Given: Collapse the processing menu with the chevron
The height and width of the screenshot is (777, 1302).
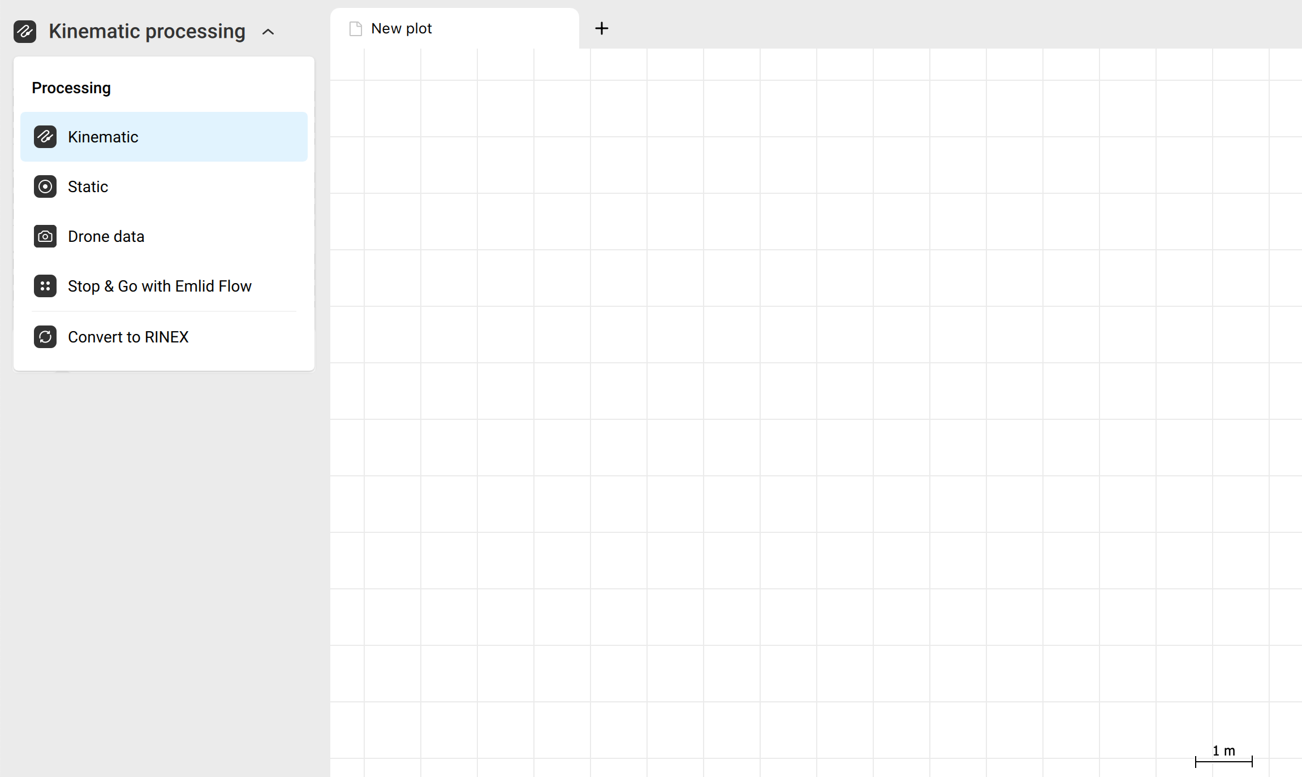Looking at the screenshot, I should click(x=268, y=32).
